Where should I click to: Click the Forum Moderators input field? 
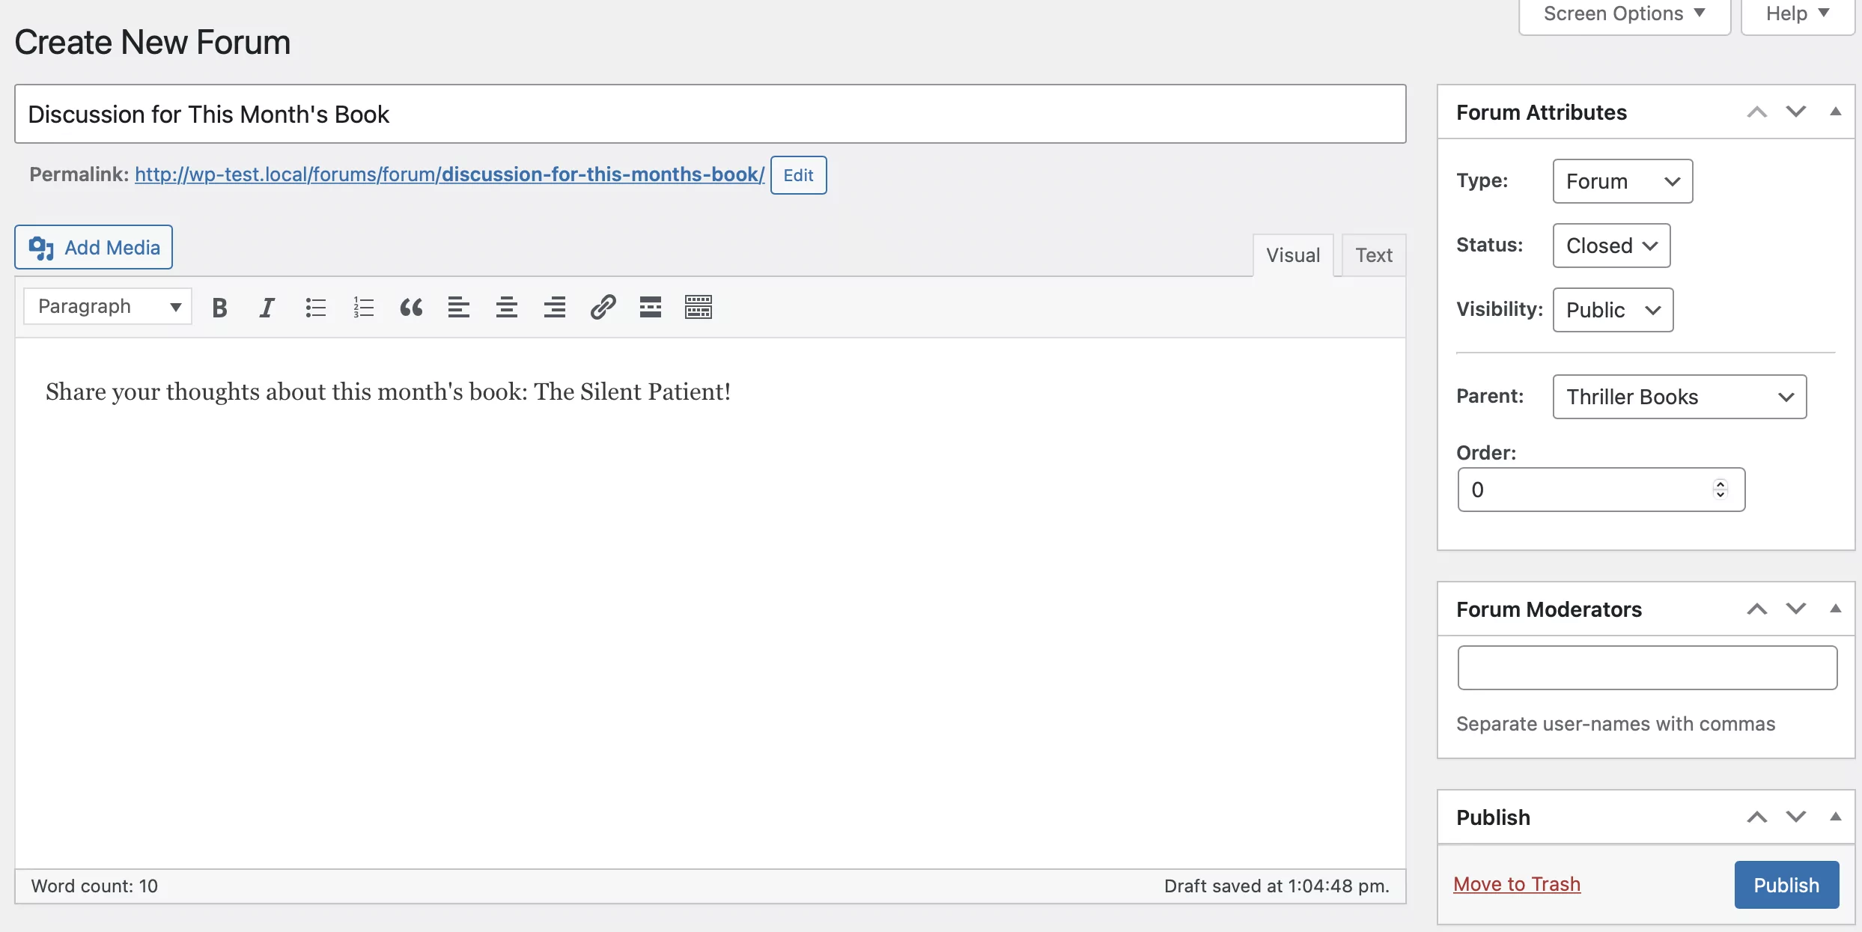(x=1647, y=668)
